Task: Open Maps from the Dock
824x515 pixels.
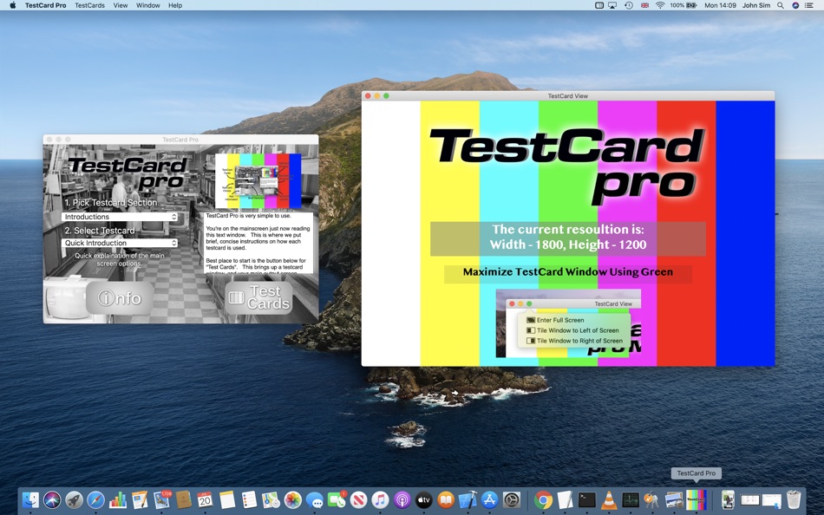Action: coord(271,499)
